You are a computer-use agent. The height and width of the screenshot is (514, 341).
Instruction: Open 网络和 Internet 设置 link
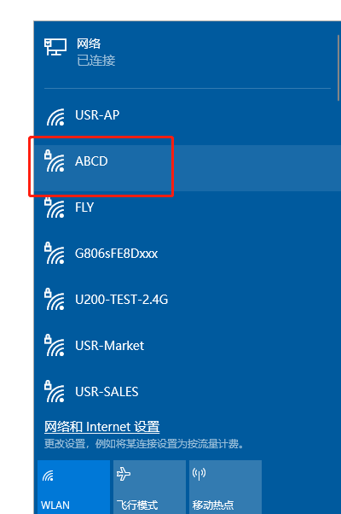[101, 426]
